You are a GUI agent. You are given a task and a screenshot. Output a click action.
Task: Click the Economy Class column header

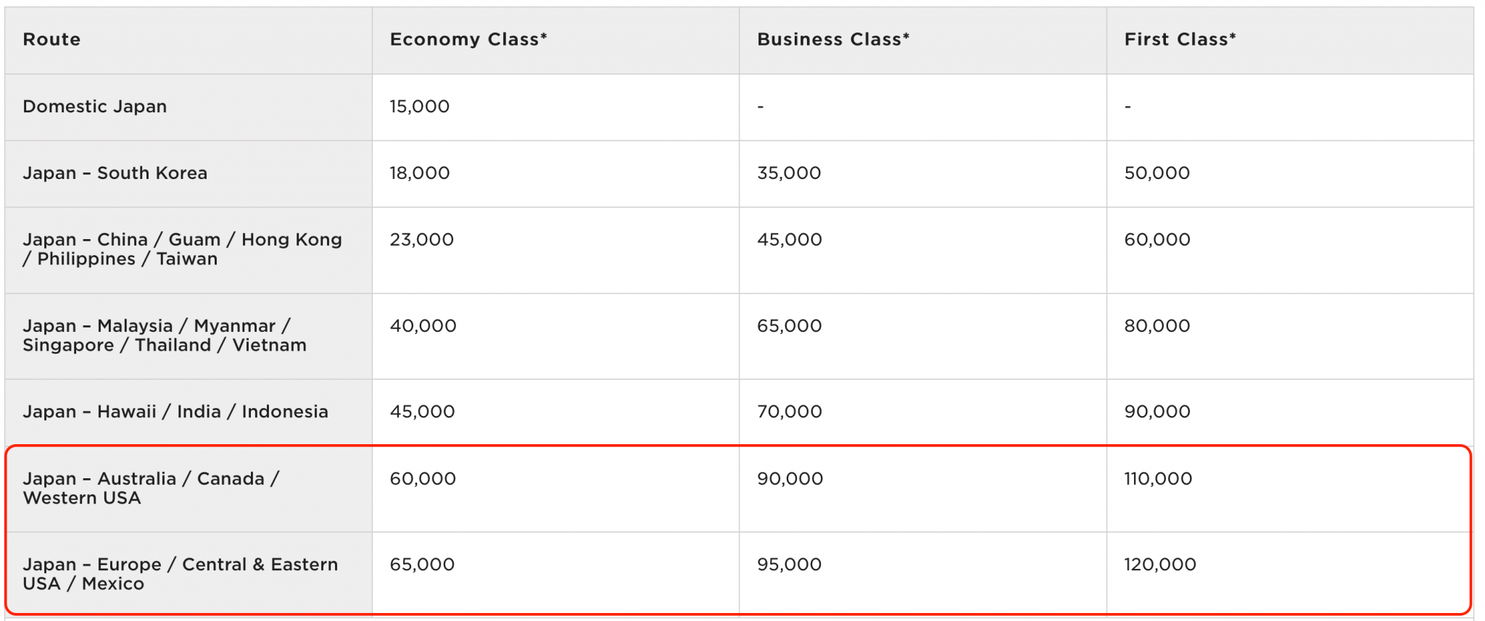coord(468,39)
